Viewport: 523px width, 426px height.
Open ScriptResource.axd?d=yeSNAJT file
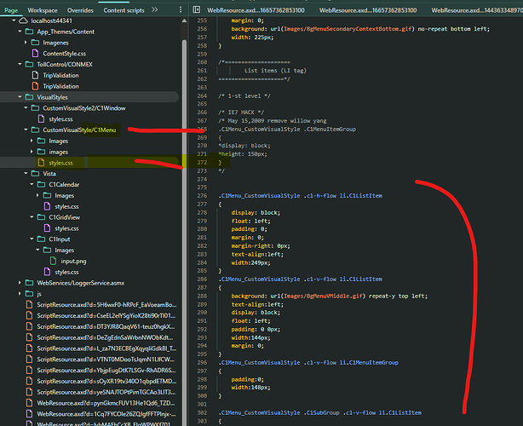tap(106, 392)
